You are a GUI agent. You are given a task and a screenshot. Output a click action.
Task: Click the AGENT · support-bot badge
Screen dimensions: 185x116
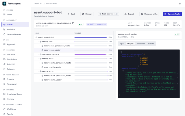97,24
